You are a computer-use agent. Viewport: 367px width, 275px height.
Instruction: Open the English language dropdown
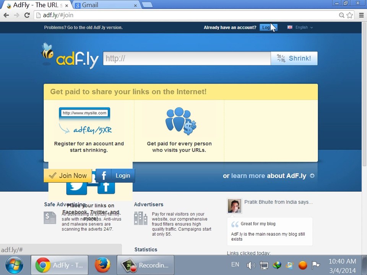pyautogui.click(x=304, y=27)
